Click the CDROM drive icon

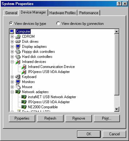18,37
